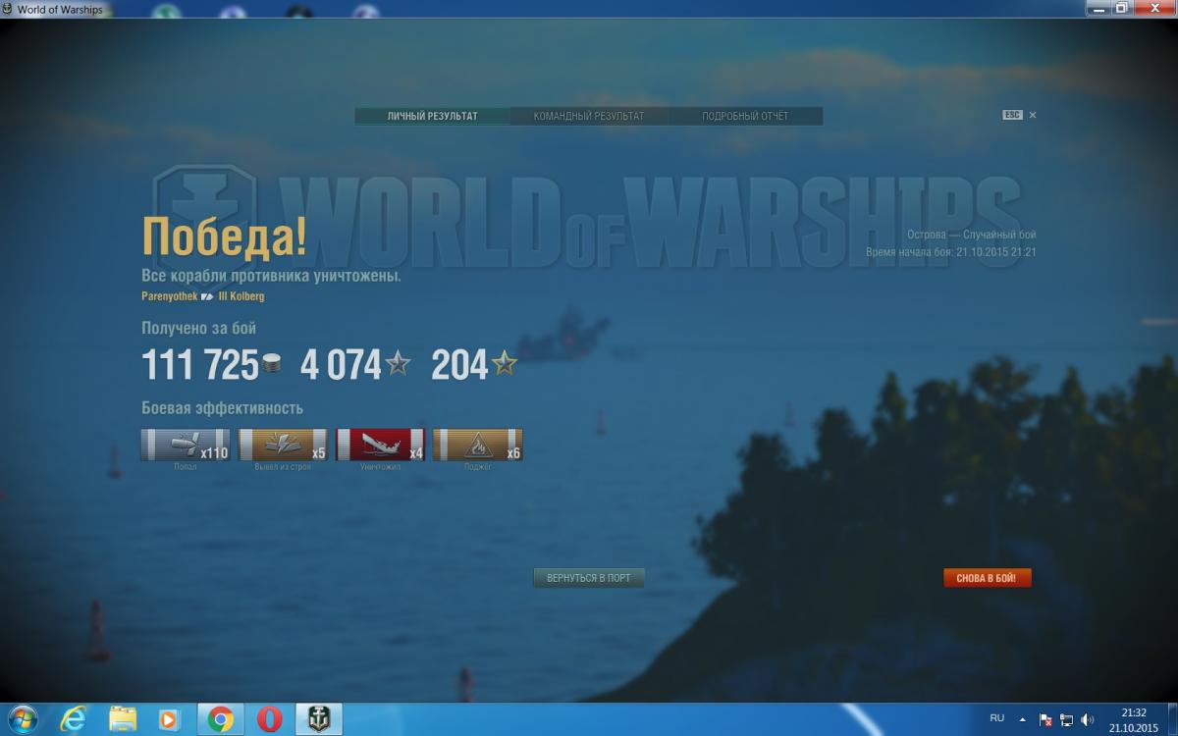
Task: Click the World of Warships title bar icon
Action: coord(8,10)
